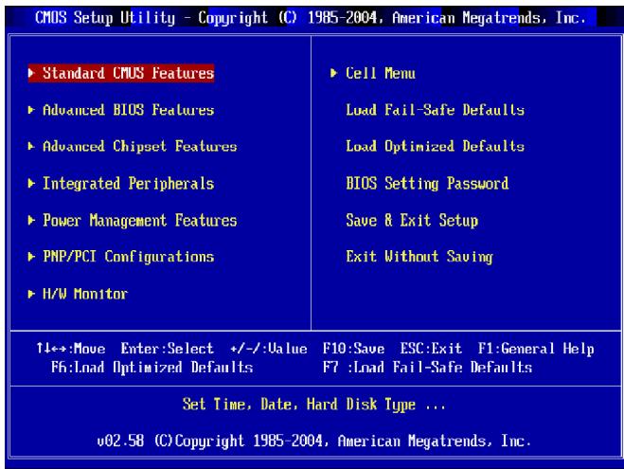Click F6:Load Optimized Defaults hint

coord(152,367)
